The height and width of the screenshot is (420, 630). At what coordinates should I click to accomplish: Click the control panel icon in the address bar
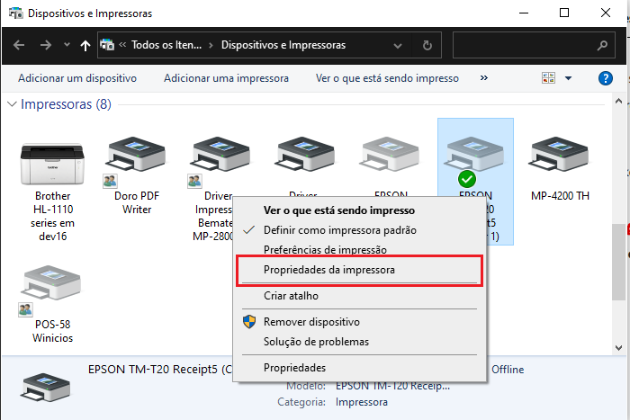(x=107, y=45)
